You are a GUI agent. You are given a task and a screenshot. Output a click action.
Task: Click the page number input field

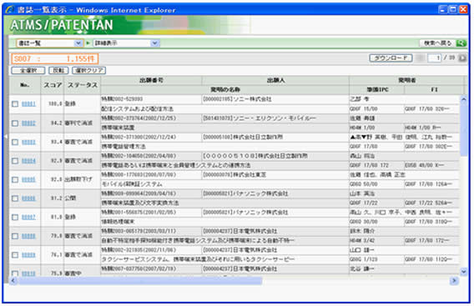434,58
